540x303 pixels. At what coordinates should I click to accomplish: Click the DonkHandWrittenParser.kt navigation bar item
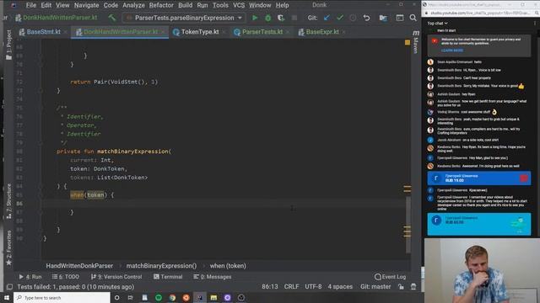tap(57, 18)
